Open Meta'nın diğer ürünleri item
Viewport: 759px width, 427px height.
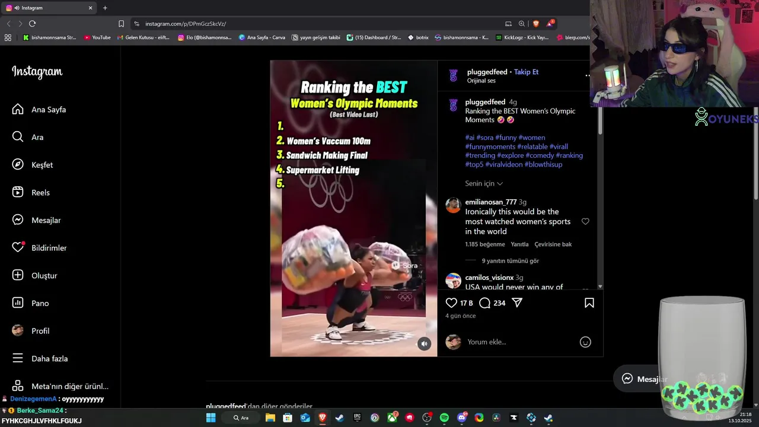pyautogui.click(x=60, y=386)
